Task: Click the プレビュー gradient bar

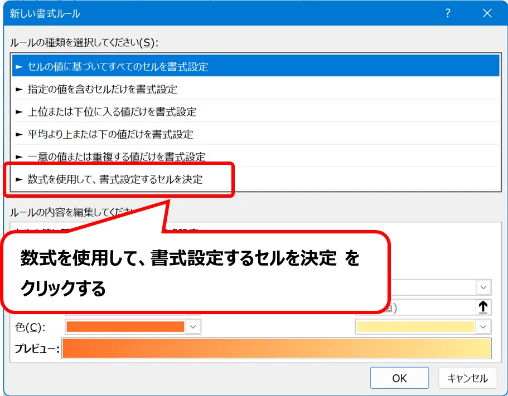Action: 277,349
